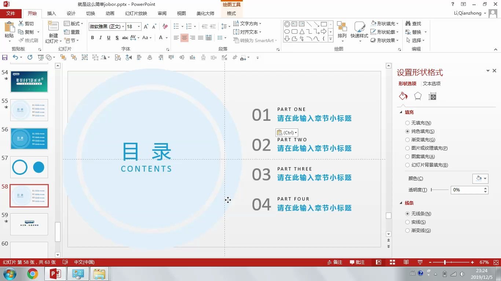Switch to the 插入 (Insert) ribbon tab
The height and width of the screenshot is (281, 501).
point(52,13)
